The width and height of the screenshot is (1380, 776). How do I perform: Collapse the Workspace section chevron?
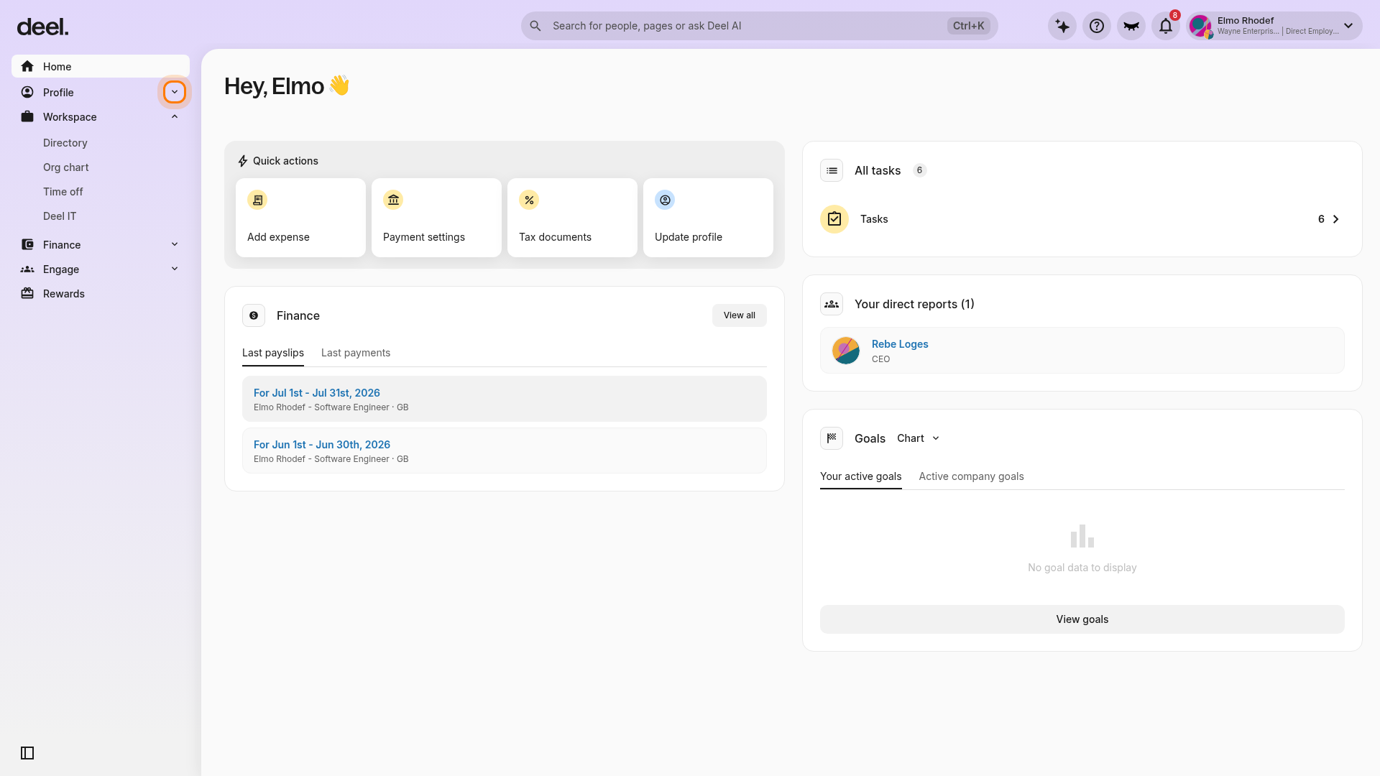tap(175, 116)
